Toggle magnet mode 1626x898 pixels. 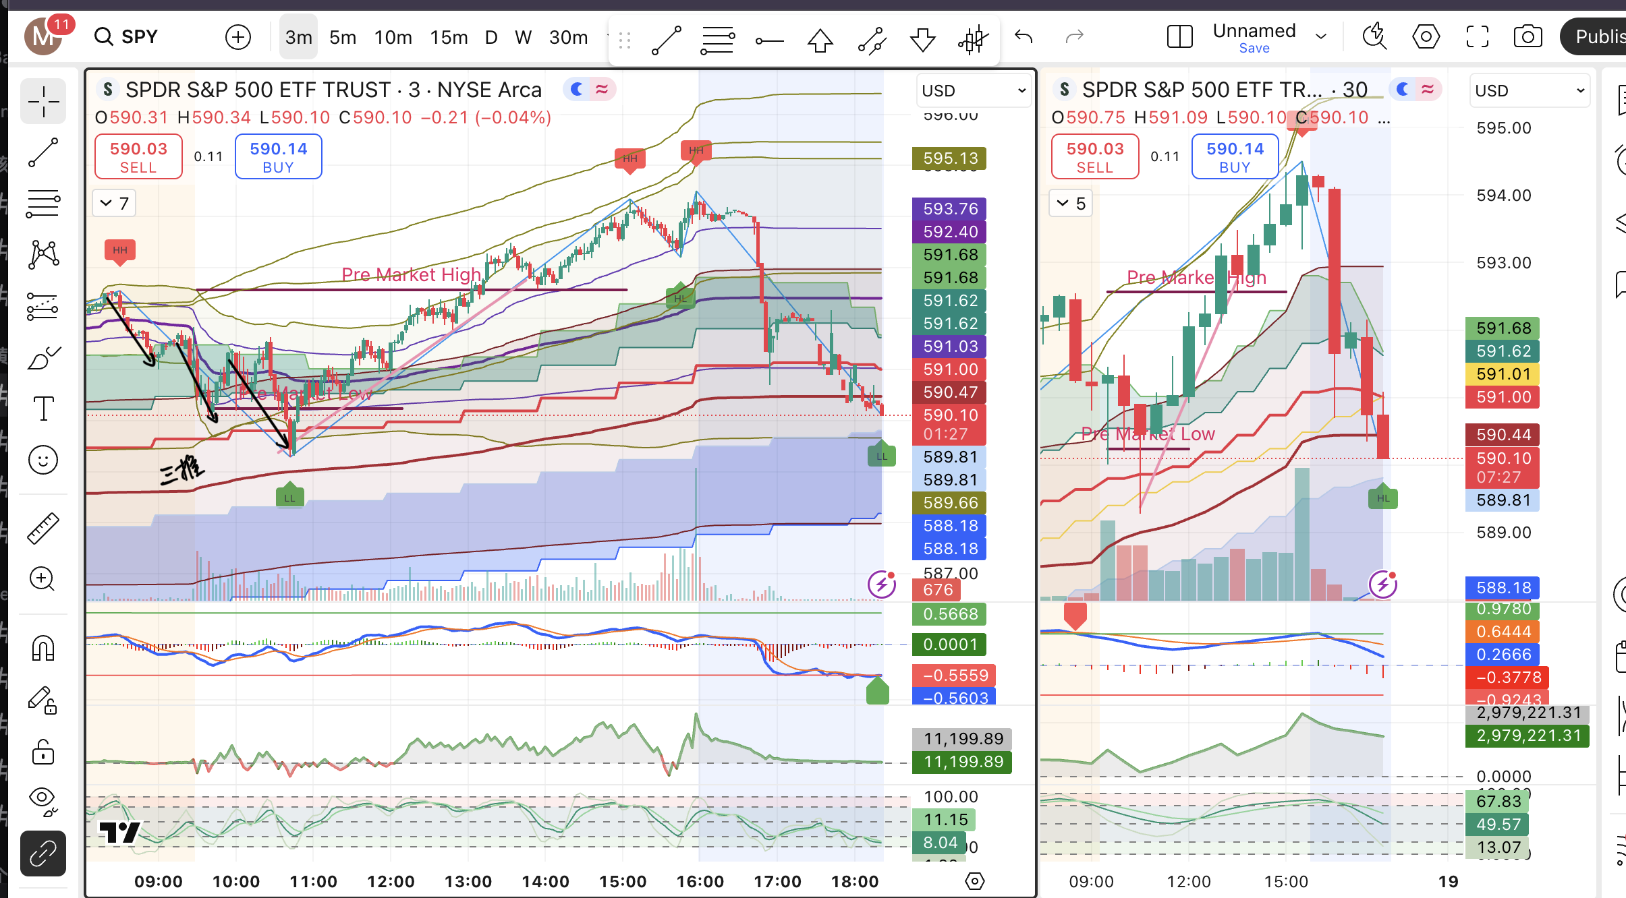43,649
